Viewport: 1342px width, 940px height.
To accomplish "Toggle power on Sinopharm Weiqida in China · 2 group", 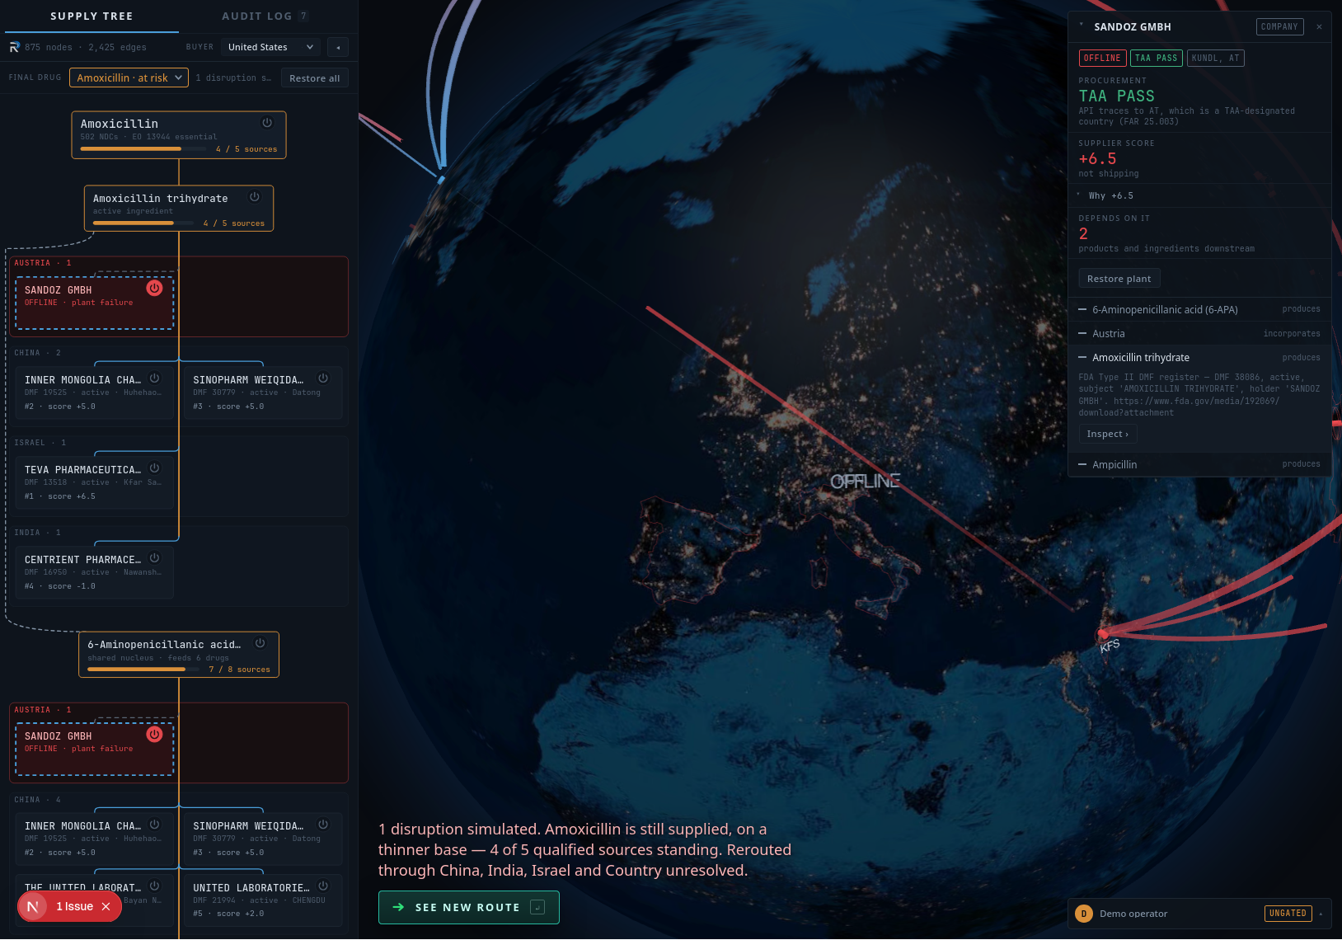I will pyautogui.click(x=323, y=378).
